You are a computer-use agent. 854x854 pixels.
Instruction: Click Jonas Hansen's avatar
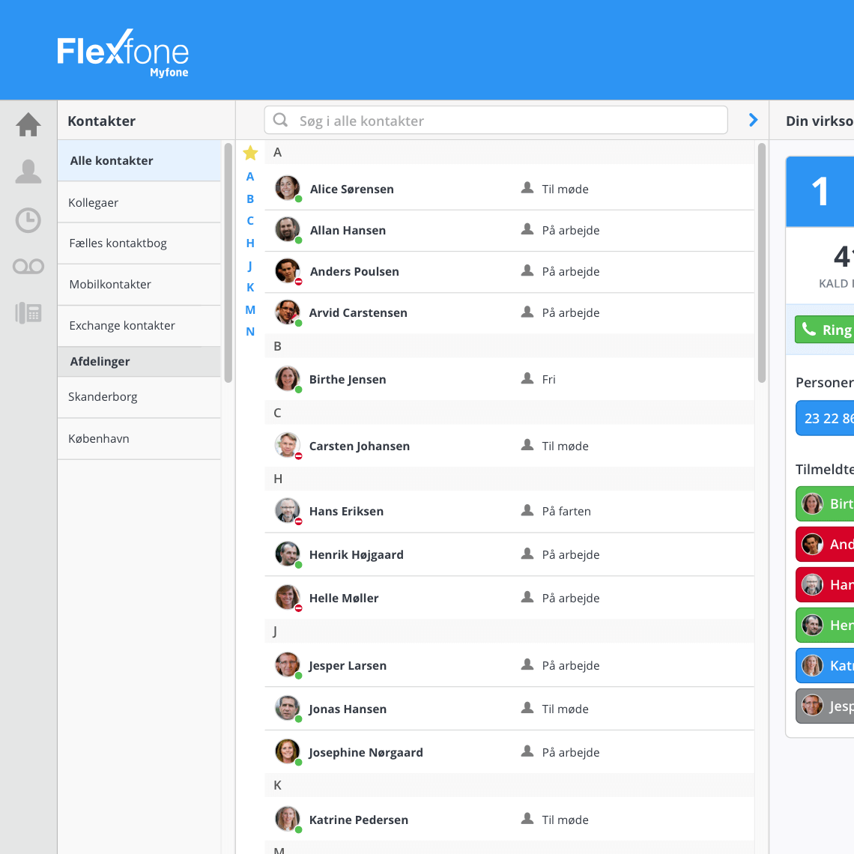point(288,709)
